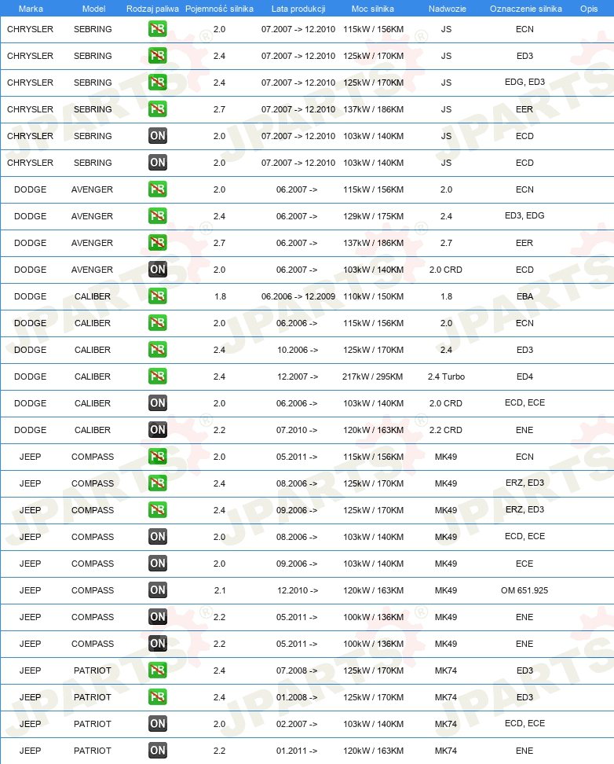614x764 pixels.
Task: Click COMPASS in the OM 651.925 row
Action: click(93, 590)
